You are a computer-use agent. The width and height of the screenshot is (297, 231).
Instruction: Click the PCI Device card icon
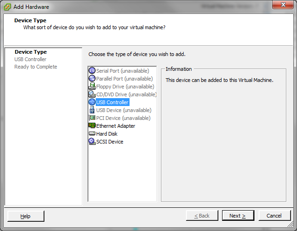[92, 118]
